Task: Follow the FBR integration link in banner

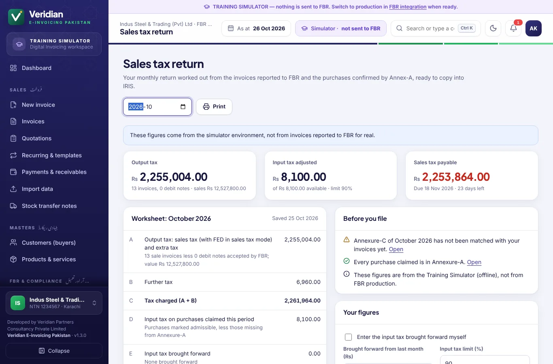Action: 408,7
